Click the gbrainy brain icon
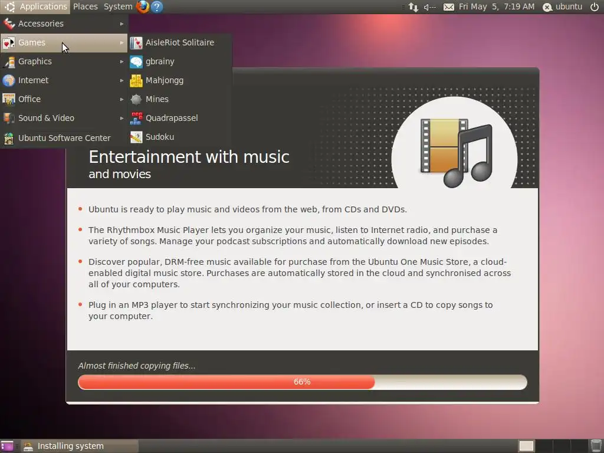The image size is (604, 453). click(x=136, y=61)
